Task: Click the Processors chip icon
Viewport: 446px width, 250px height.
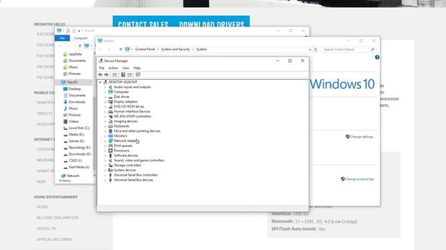Action: tap(111, 151)
